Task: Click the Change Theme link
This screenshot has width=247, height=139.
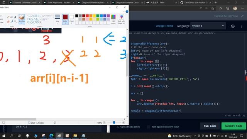Action: tap(164, 26)
